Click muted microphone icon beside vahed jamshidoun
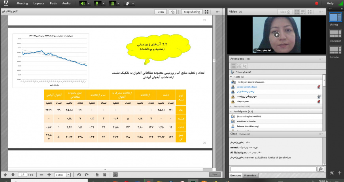 click(319, 87)
